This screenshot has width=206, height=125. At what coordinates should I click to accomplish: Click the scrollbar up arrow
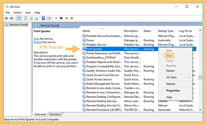point(200,30)
